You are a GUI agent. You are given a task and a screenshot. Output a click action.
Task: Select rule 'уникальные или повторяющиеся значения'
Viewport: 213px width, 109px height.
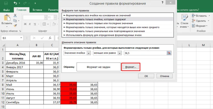118,31
